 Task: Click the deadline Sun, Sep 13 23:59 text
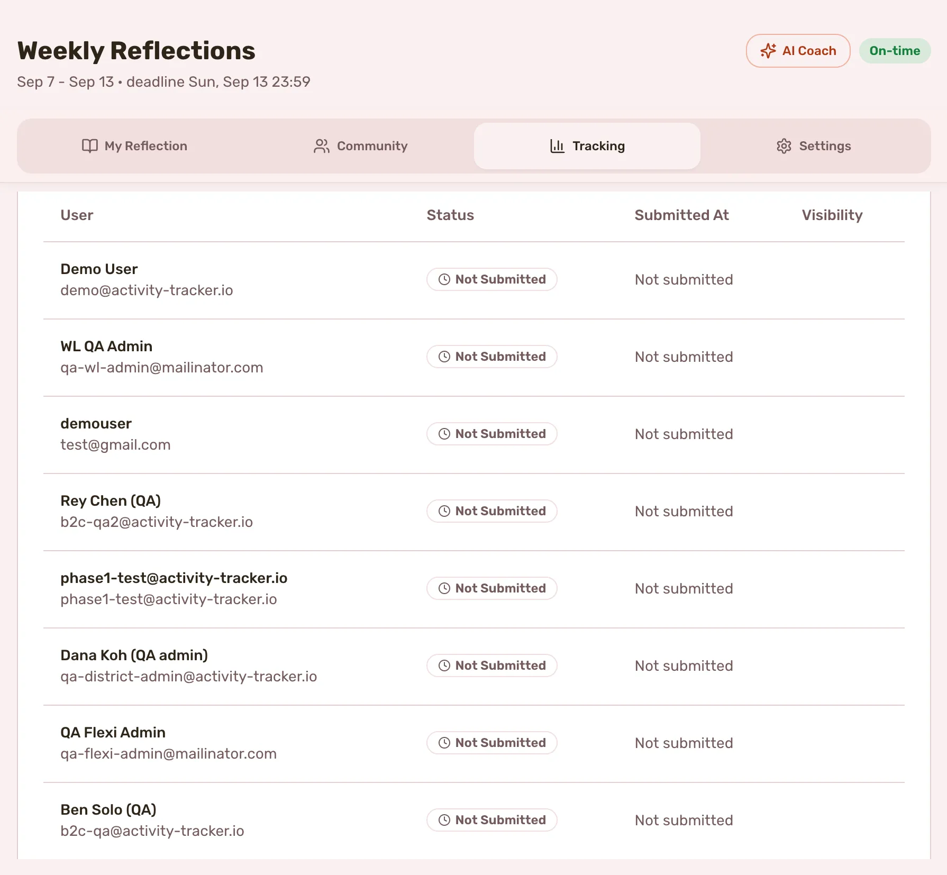tap(218, 82)
